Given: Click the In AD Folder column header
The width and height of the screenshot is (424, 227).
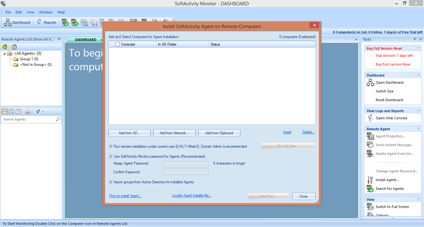Looking at the screenshot, I should point(183,44).
